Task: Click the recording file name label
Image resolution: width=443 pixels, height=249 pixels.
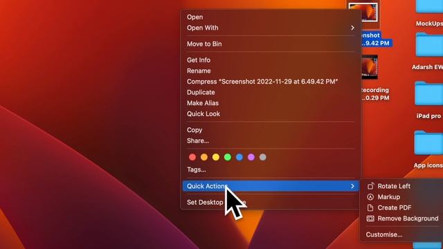Action: (376, 94)
